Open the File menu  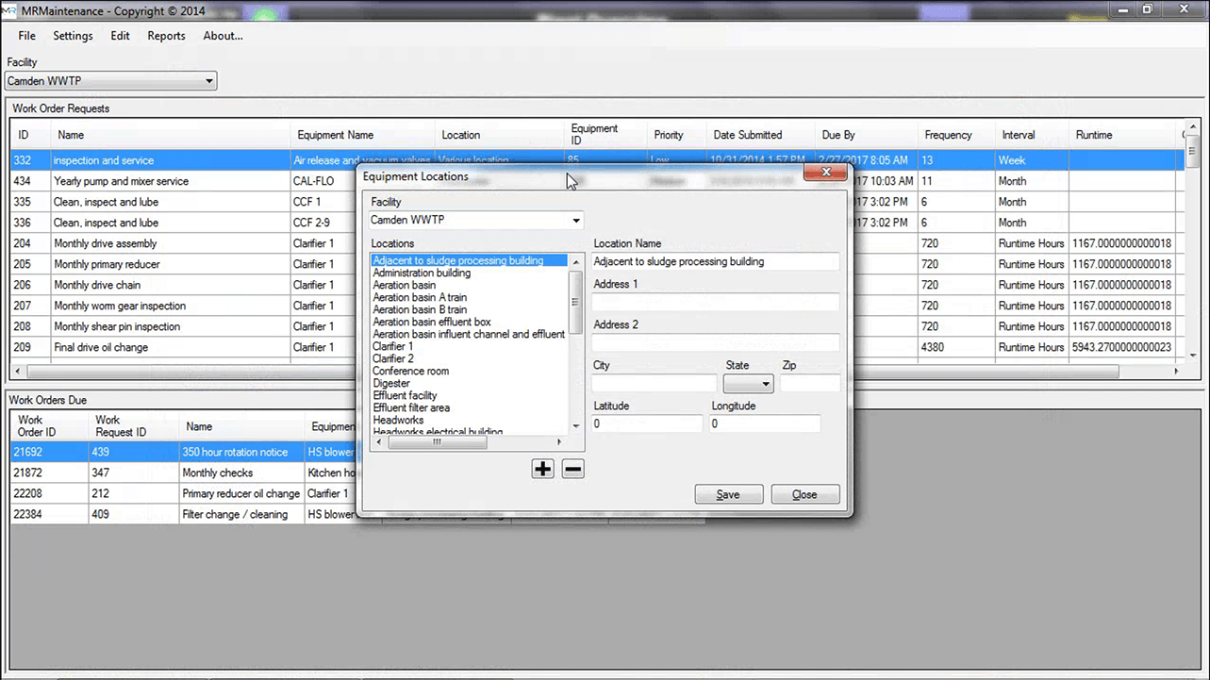(26, 36)
